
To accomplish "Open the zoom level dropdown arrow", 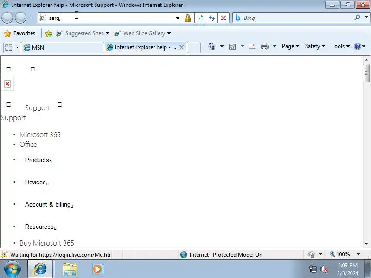I will (x=358, y=254).
